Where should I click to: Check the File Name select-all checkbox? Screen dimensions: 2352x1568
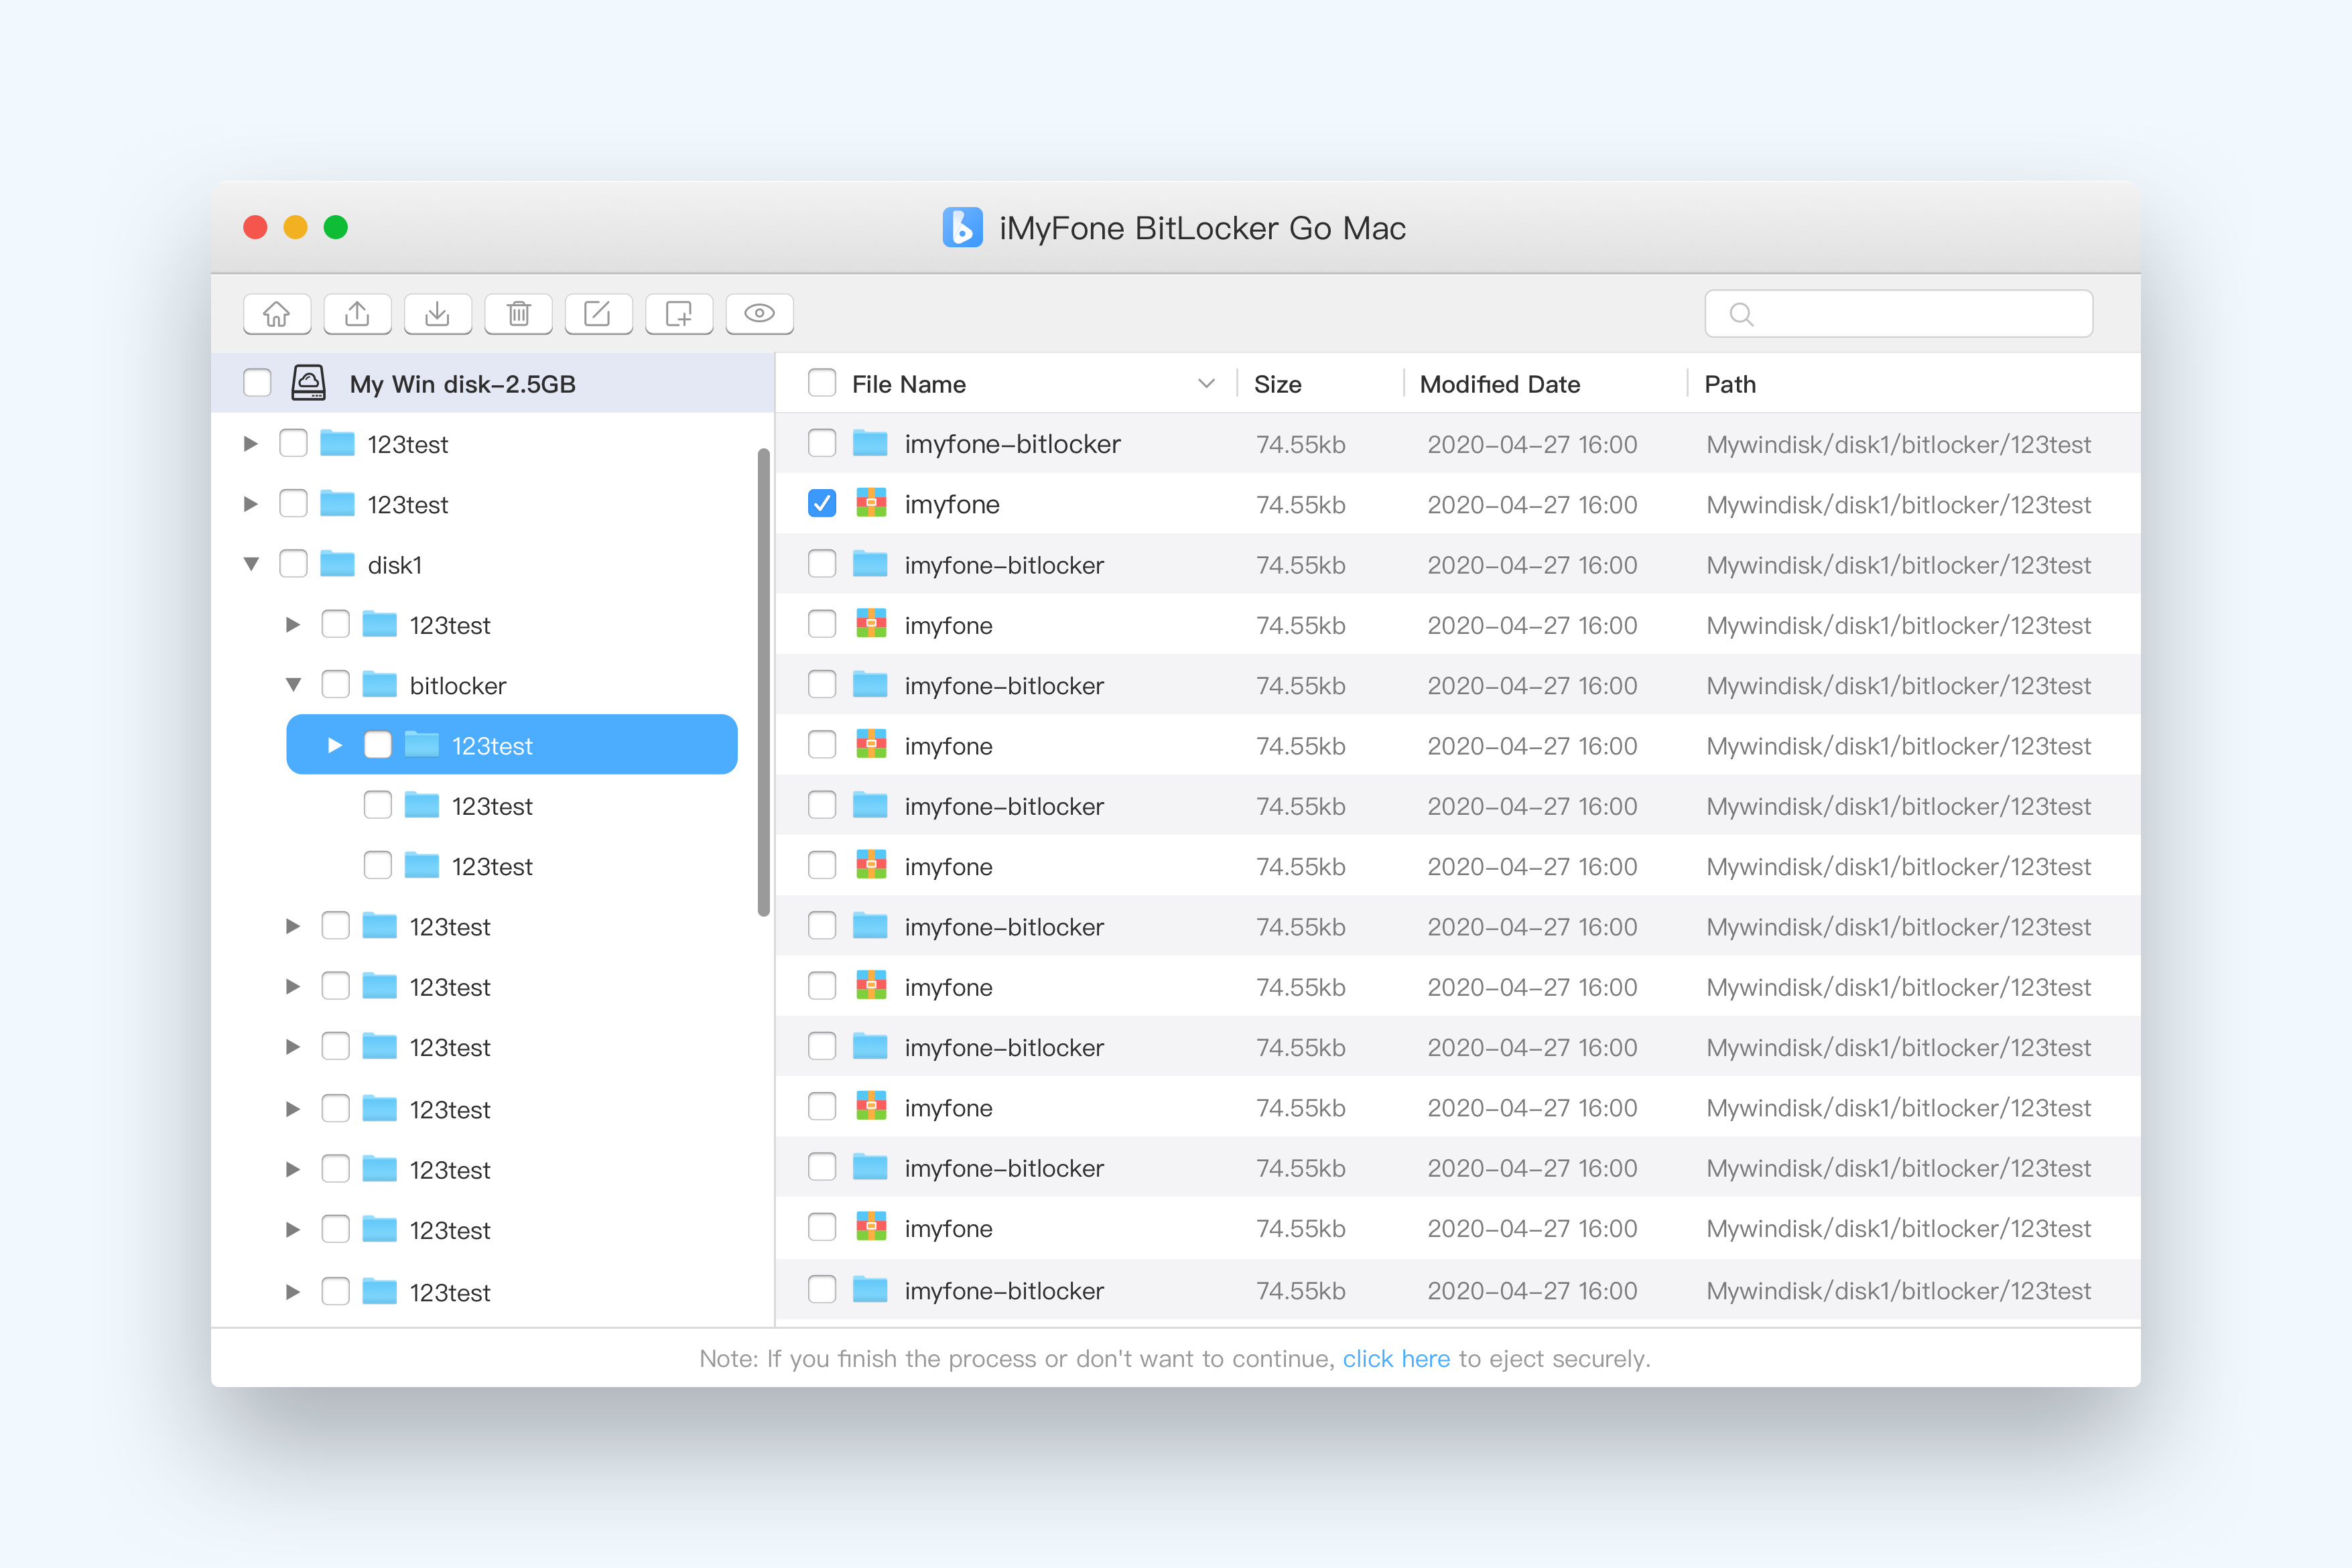tap(822, 383)
